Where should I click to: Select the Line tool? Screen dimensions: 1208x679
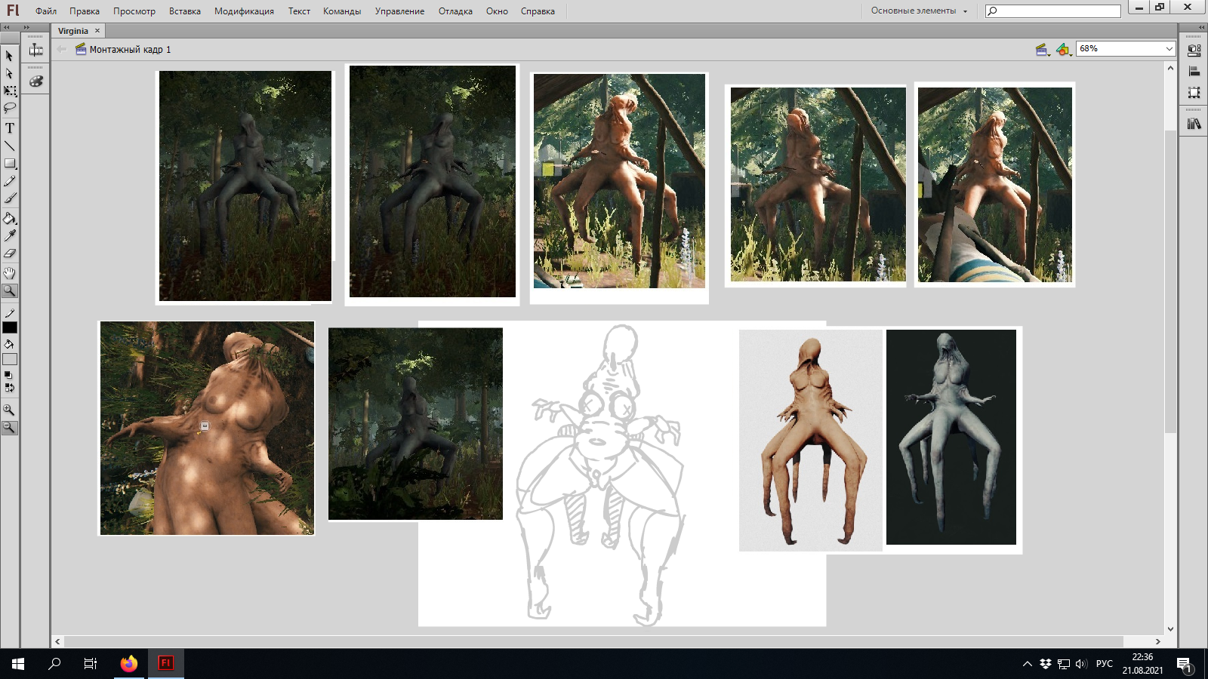point(9,146)
